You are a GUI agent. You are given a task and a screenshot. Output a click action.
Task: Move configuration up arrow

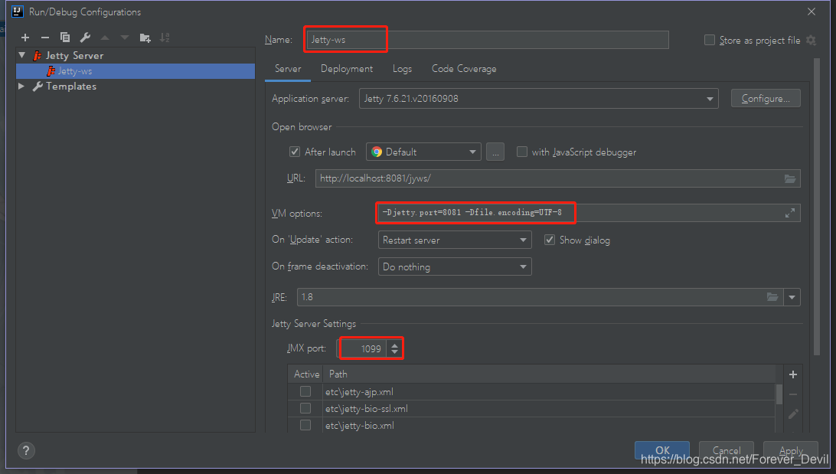[x=105, y=38]
